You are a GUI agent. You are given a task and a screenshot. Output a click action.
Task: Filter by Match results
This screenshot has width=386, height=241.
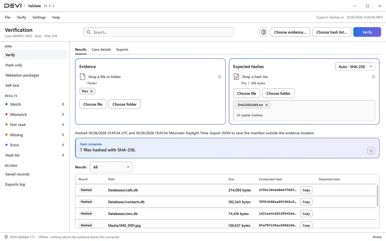(x=35, y=104)
